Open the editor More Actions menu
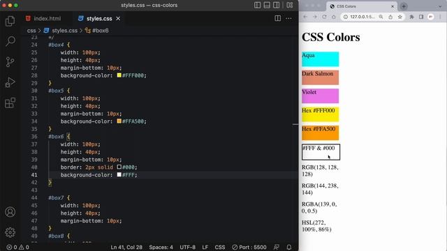The height and width of the screenshot is (251, 447). tap(288, 18)
